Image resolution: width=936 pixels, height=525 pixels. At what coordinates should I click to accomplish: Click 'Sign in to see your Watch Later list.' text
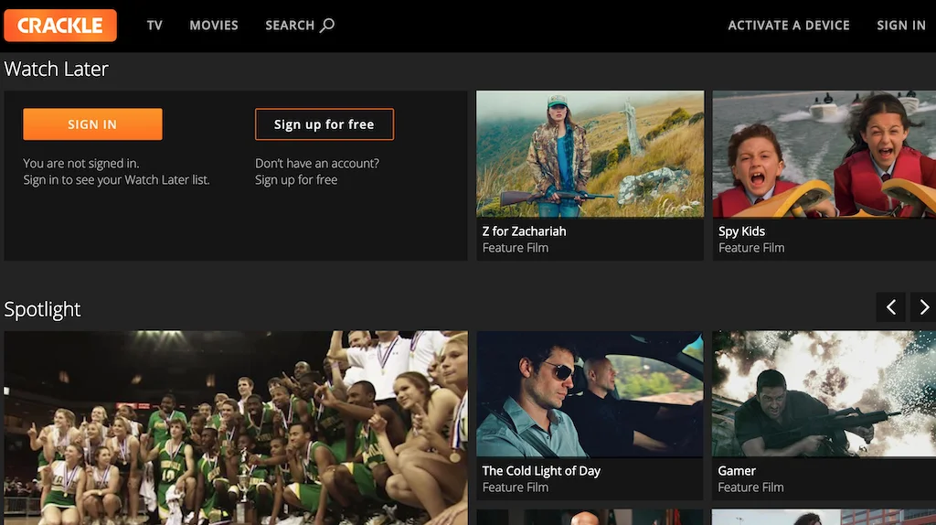point(116,180)
